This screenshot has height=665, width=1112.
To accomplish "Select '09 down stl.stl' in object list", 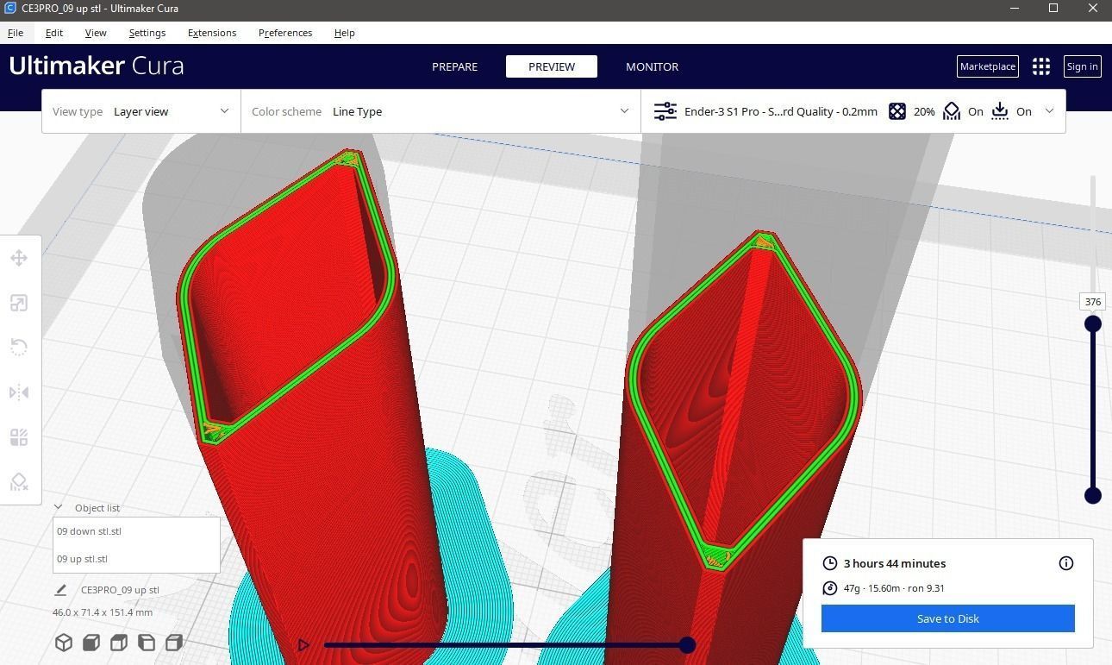I will coord(136,531).
